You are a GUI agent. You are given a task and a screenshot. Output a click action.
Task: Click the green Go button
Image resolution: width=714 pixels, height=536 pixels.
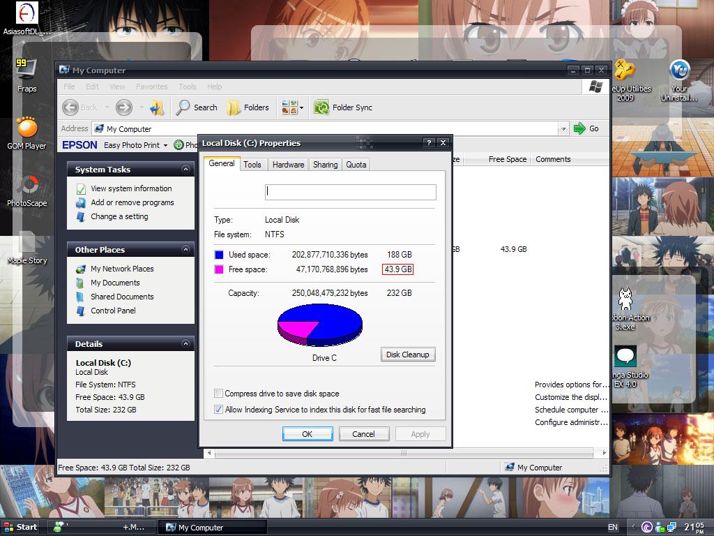click(x=586, y=128)
